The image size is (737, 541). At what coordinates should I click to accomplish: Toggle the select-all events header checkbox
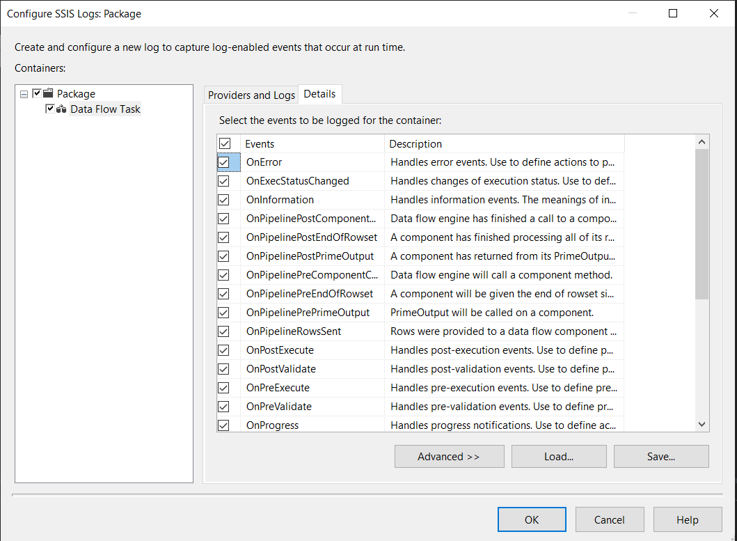point(224,143)
